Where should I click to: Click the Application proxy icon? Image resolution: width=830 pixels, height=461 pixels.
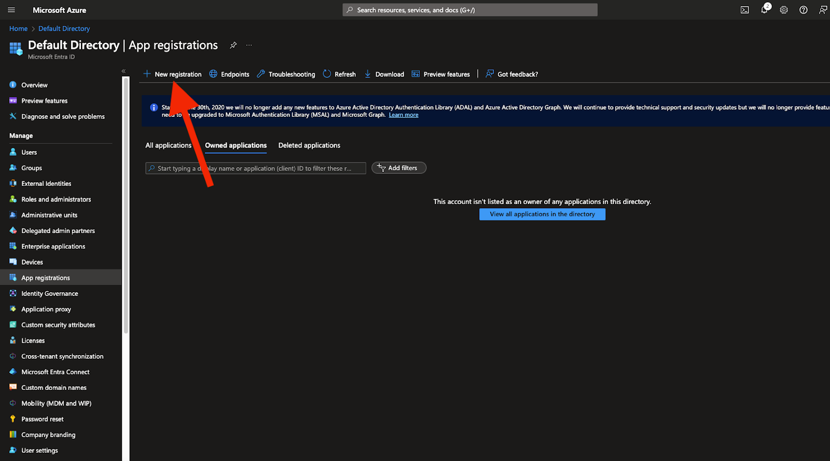pyautogui.click(x=13, y=309)
